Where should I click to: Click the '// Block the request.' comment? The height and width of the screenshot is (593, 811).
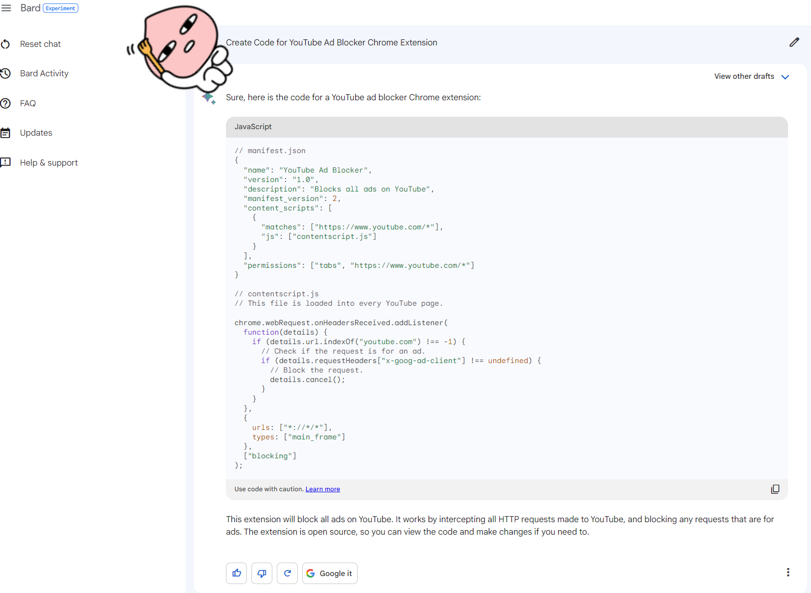[x=316, y=370]
